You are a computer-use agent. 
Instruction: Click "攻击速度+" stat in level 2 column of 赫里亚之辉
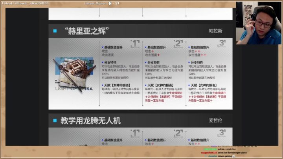(153, 55)
